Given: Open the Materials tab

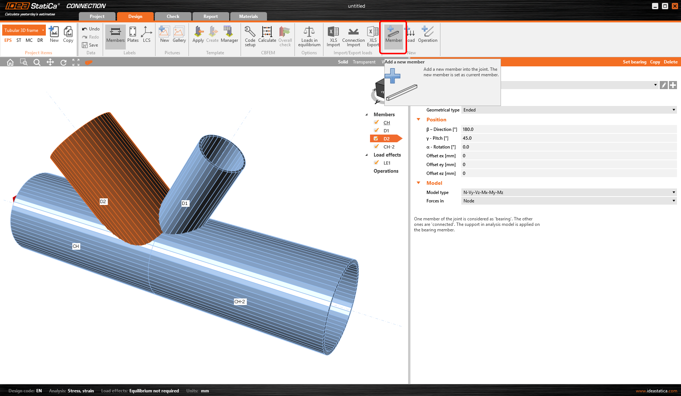Looking at the screenshot, I should [x=248, y=16].
